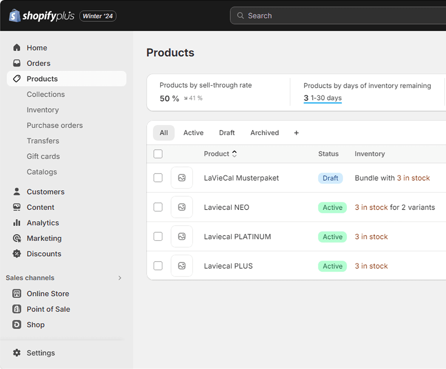The width and height of the screenshot is (446, 369).
Task: Toggle the Product column sort arrows
Action: pos(234,154)
